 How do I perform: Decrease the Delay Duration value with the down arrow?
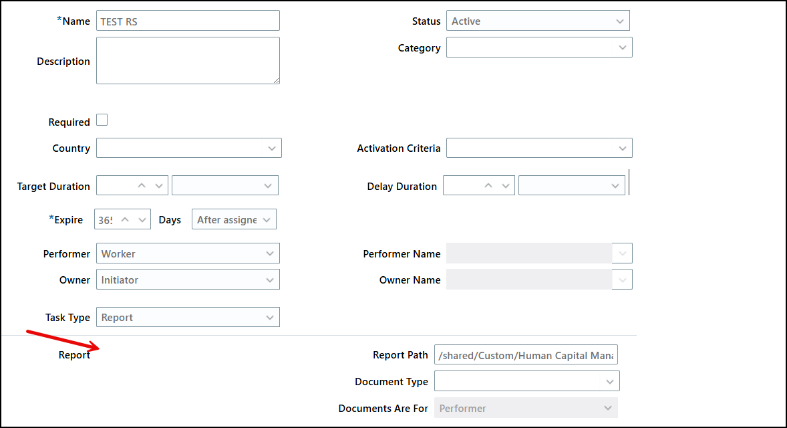(x=506, y=186)
